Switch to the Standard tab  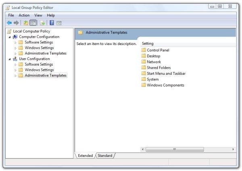point(105,156)
